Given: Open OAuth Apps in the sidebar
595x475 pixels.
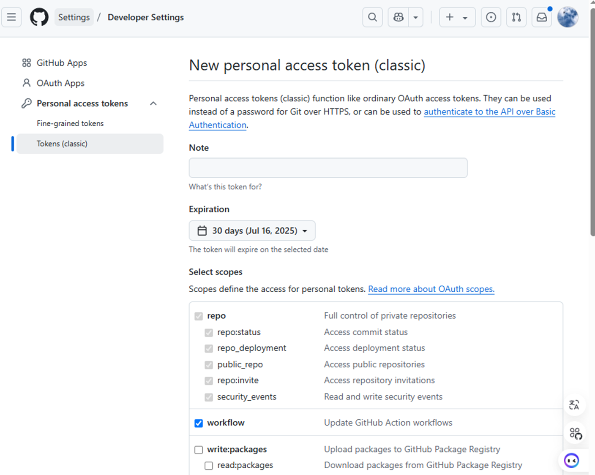Looking at the screenshot, I should click(60, 83).
